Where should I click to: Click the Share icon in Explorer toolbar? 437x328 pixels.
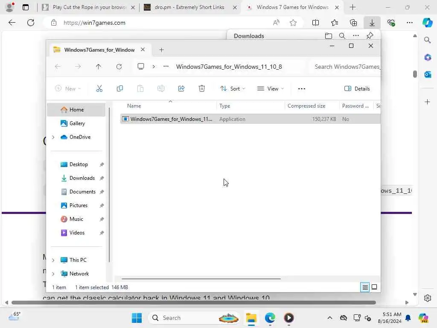pos(181,89)
